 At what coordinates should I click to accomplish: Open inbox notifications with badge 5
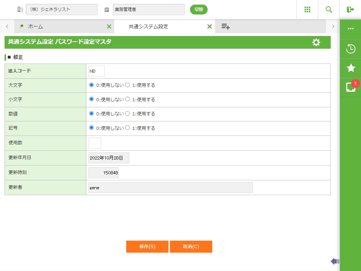(350, 87)
